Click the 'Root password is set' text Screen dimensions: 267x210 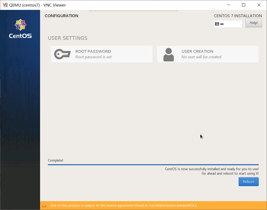coord(93,57)
